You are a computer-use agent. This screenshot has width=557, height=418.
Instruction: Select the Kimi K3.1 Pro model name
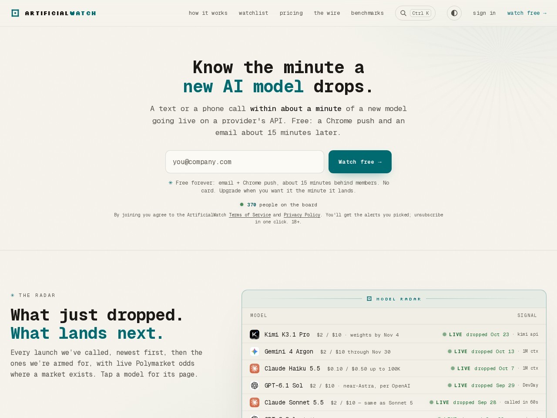click(287, 334)
